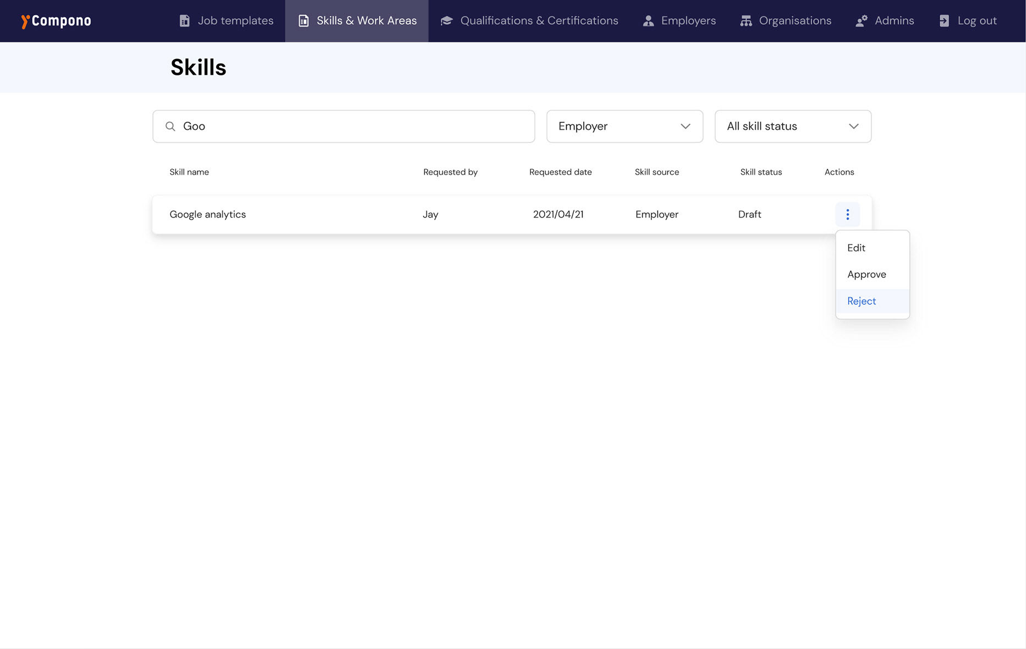Click the Skill source column header
The image size is (1026, 649).
[657, 172]
